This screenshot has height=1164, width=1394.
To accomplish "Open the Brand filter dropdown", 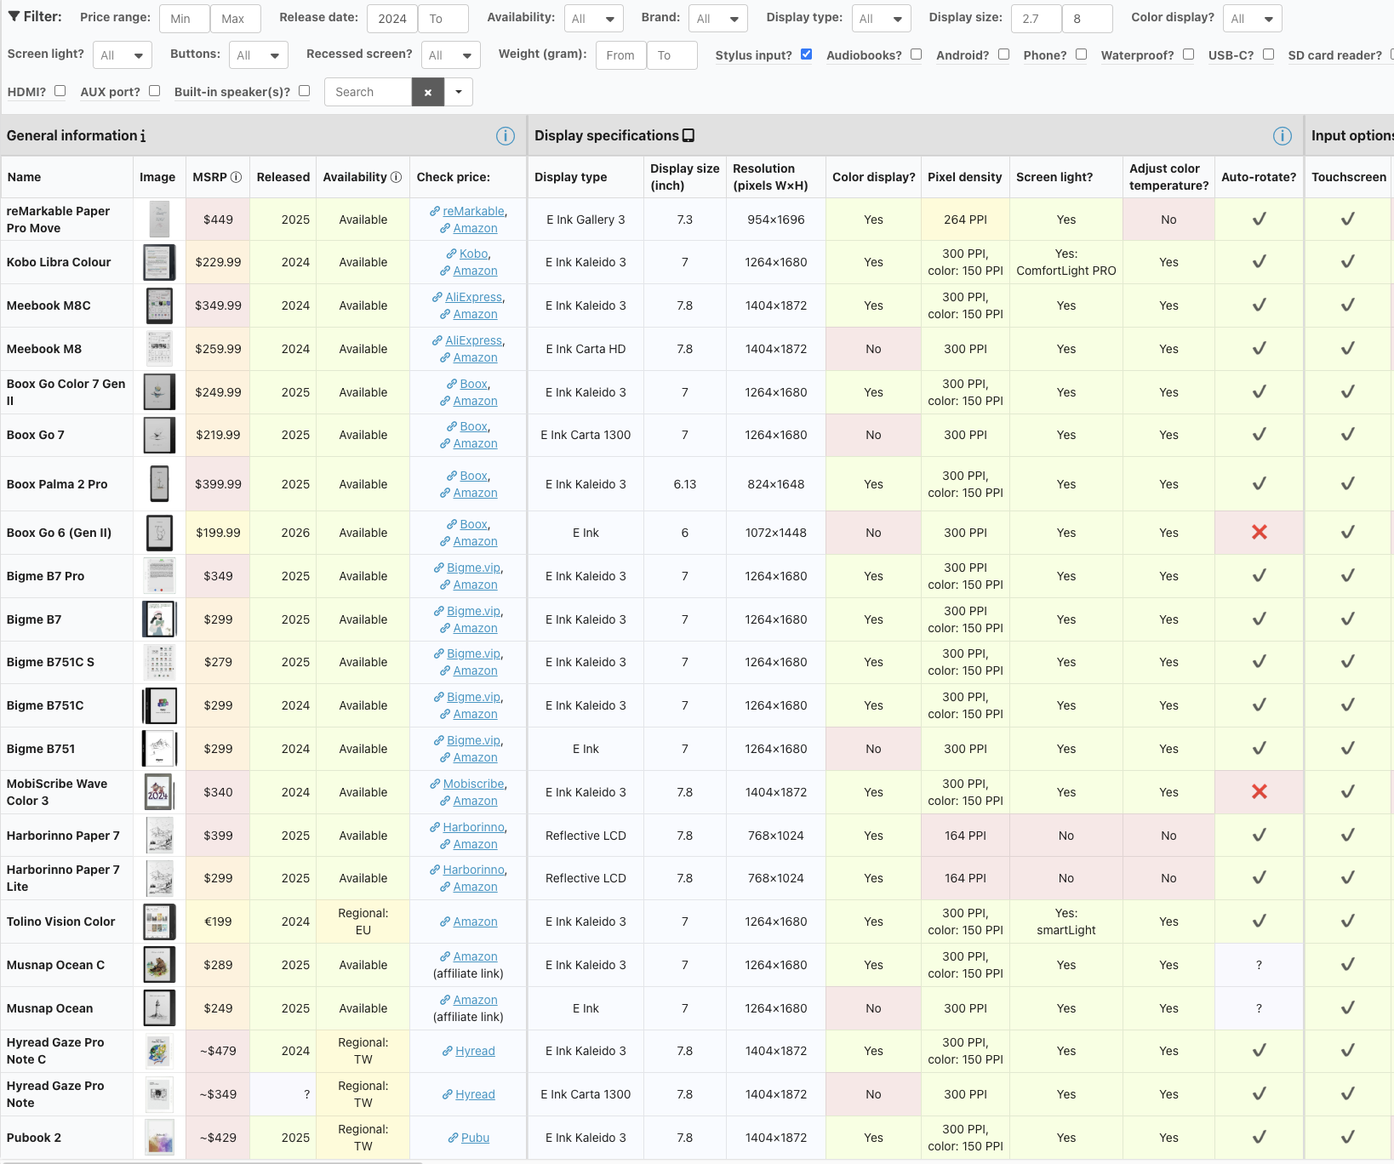I will coord(718,19).
